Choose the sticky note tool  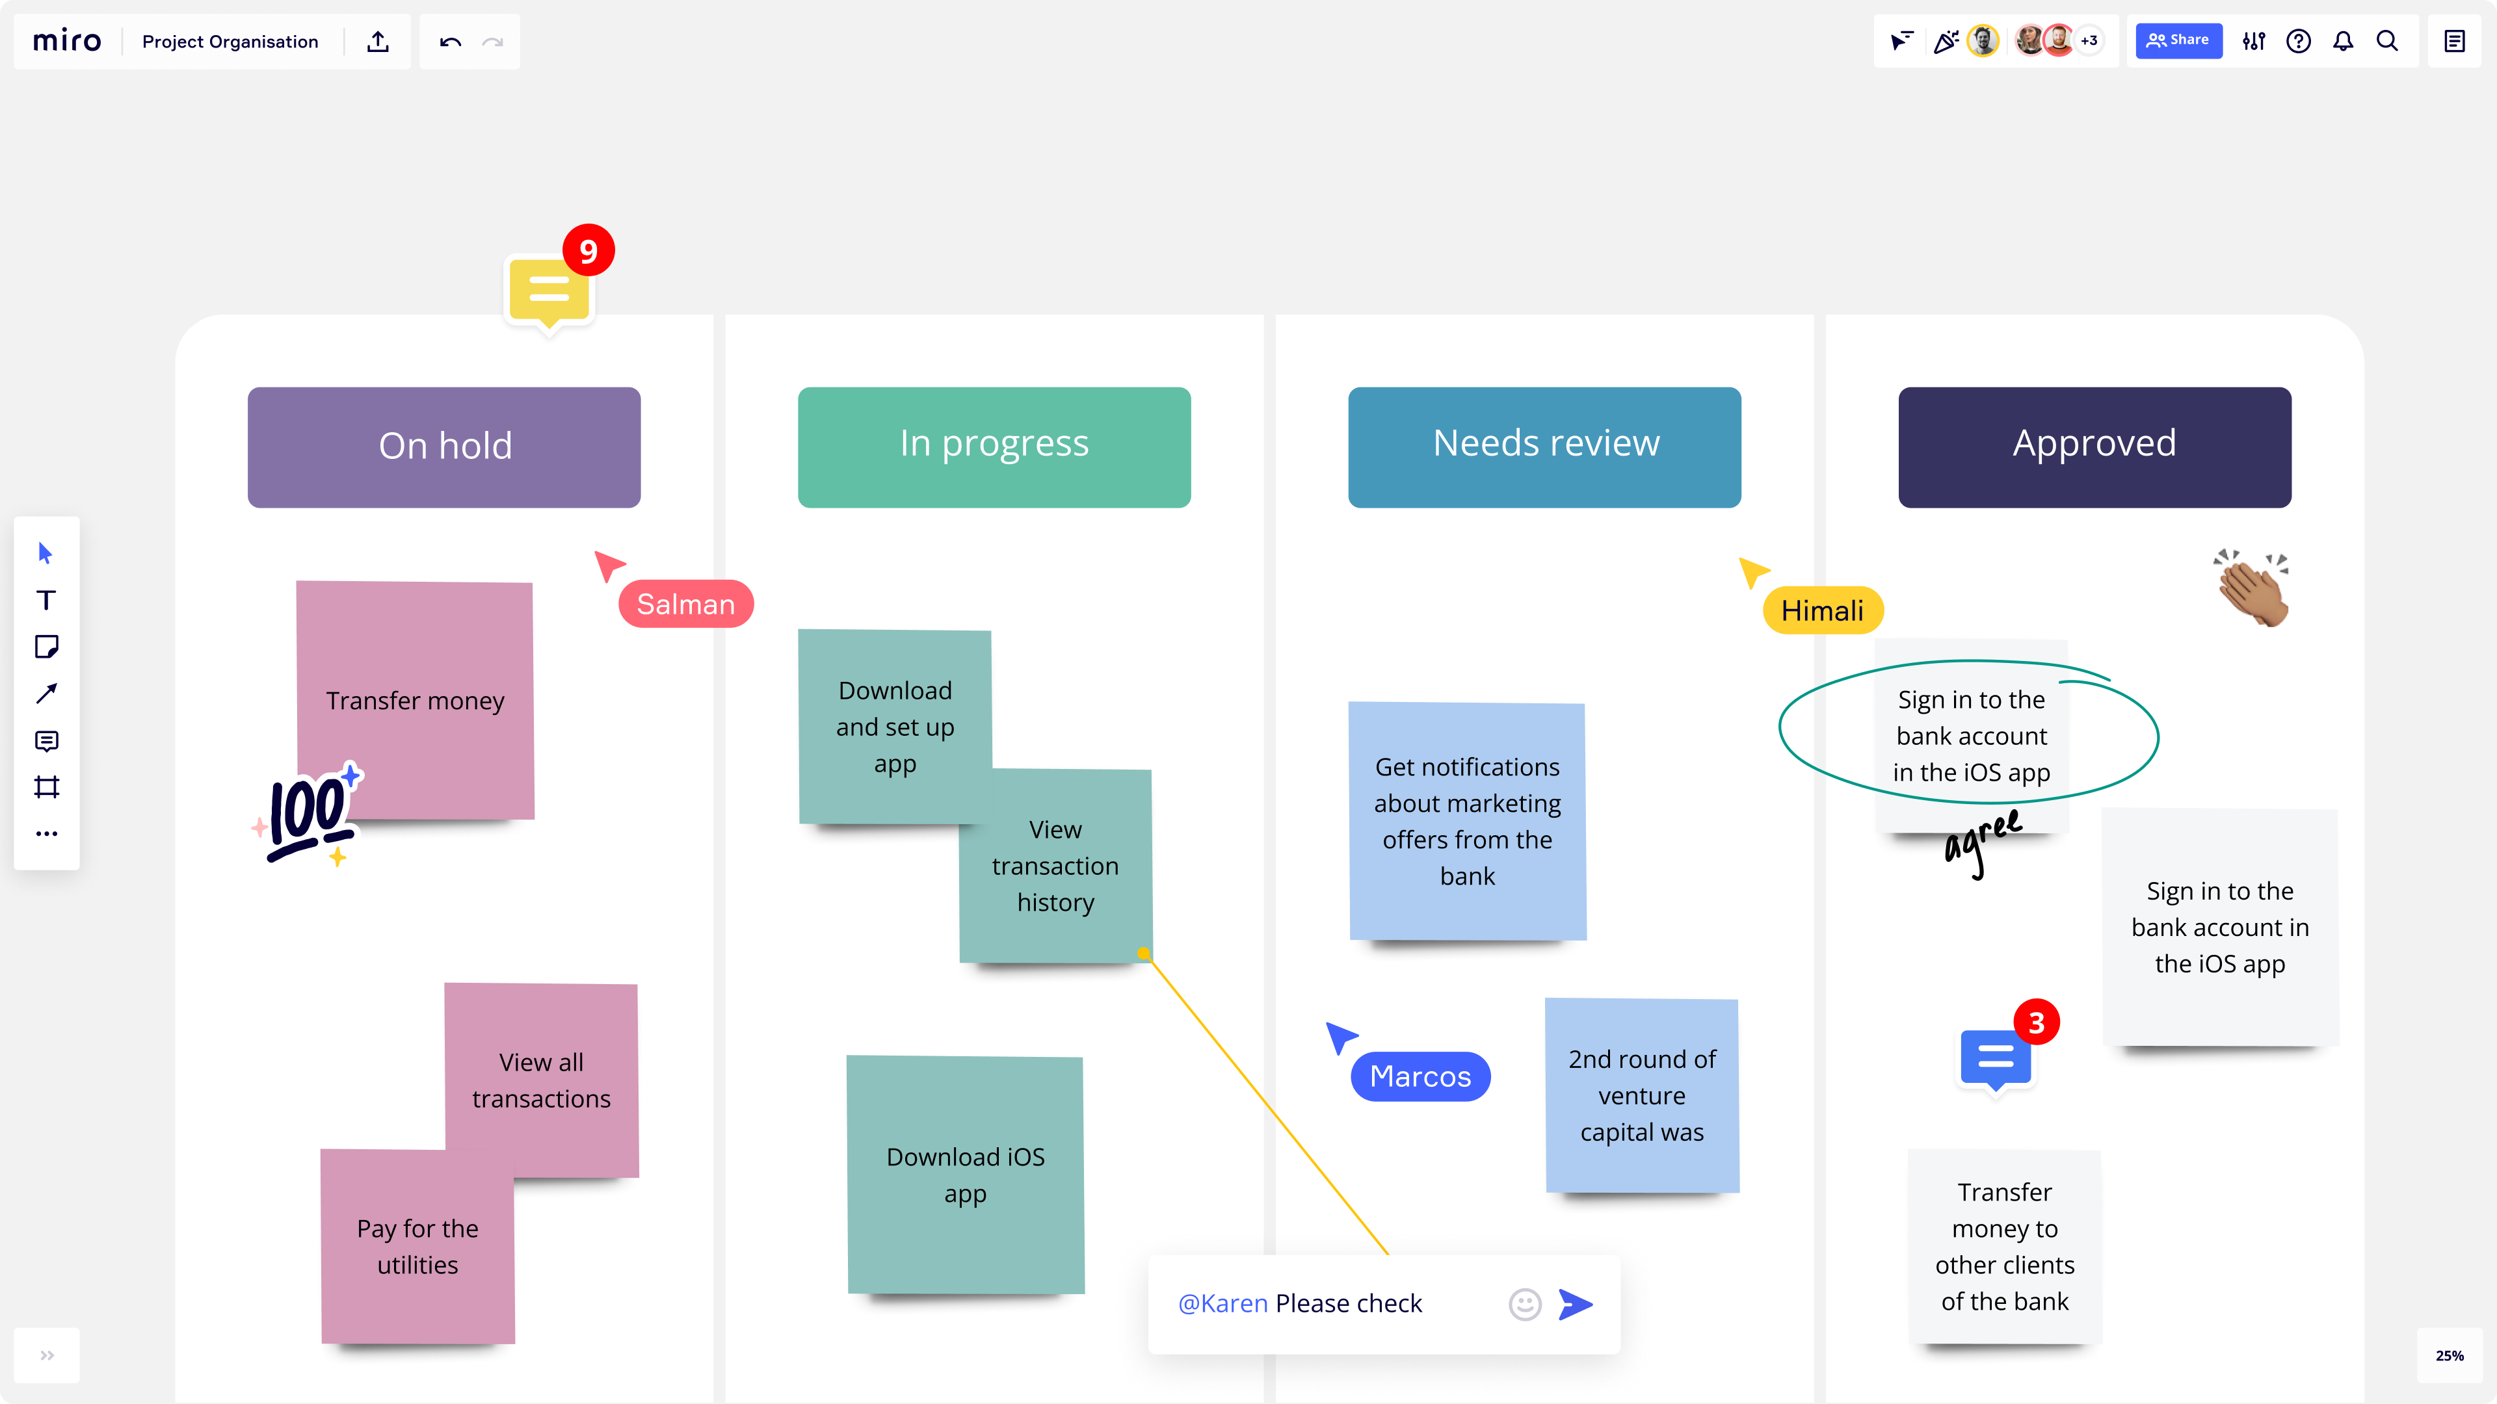(x=46, y=647)
